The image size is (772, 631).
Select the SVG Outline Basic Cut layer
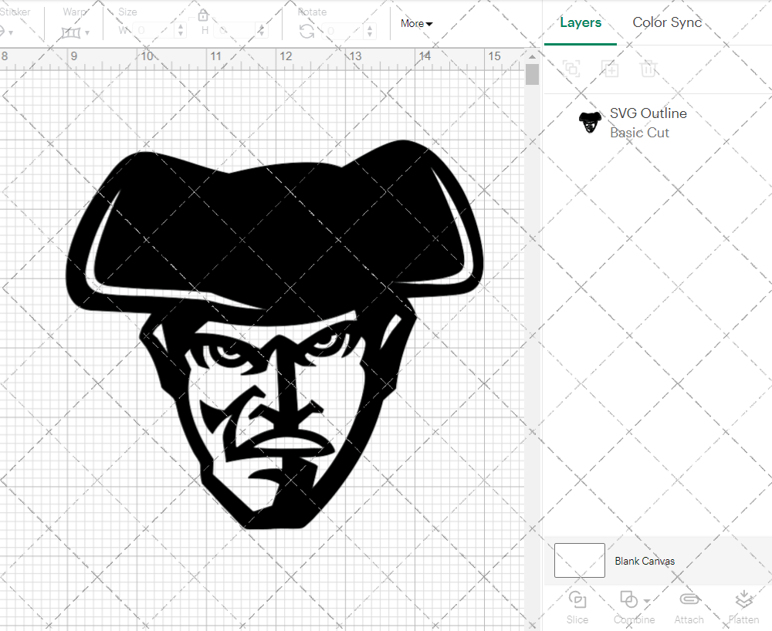click(648, 122)
